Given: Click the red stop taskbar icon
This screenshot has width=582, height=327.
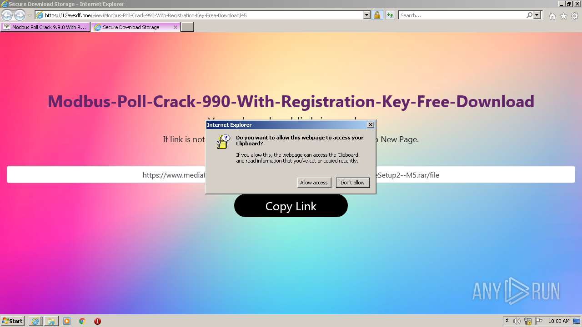Looking at the screenshot, I should point(97,321).
